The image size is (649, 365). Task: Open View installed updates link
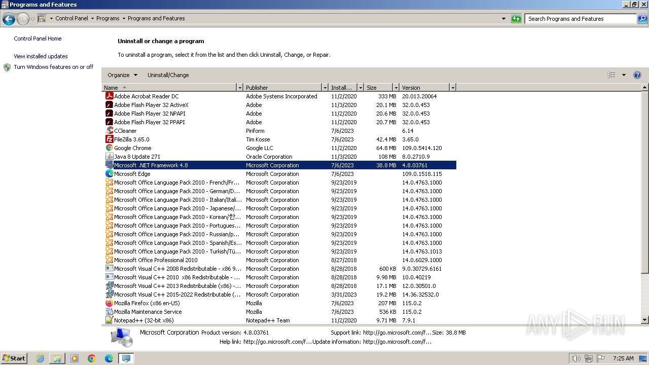(x=41, y=56)
